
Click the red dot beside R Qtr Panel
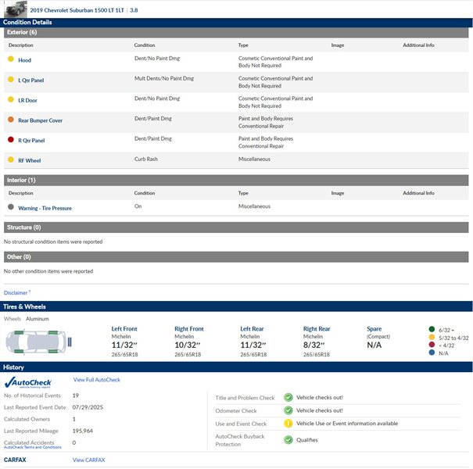click(11, 141)
